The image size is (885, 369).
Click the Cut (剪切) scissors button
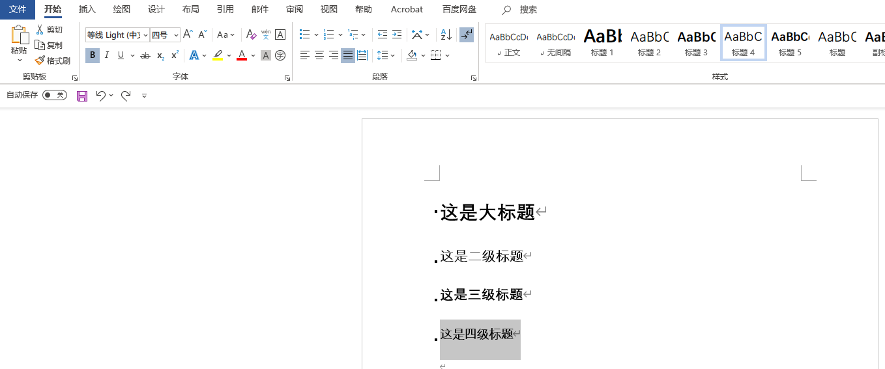point(49,30)
